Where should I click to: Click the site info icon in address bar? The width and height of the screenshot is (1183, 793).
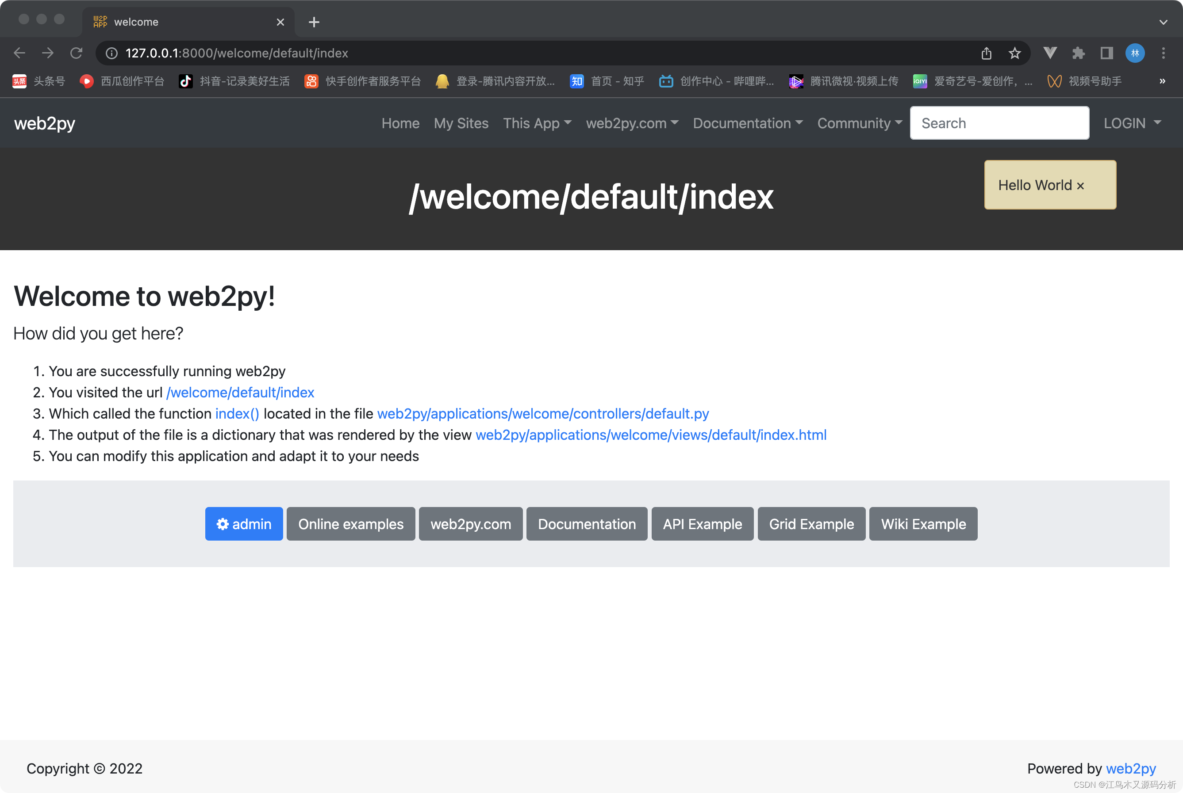[x=112, y=53]
